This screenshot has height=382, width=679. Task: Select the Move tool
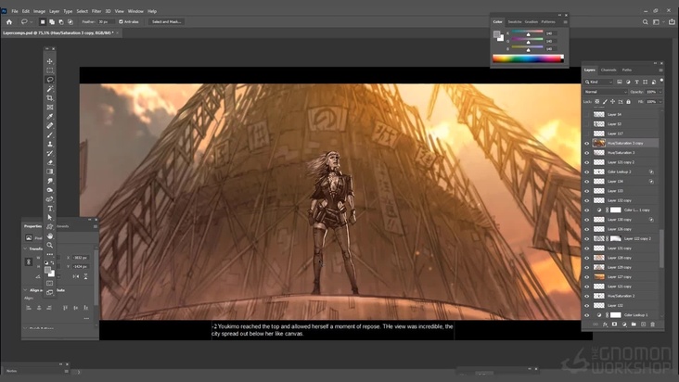pos(50,61)
